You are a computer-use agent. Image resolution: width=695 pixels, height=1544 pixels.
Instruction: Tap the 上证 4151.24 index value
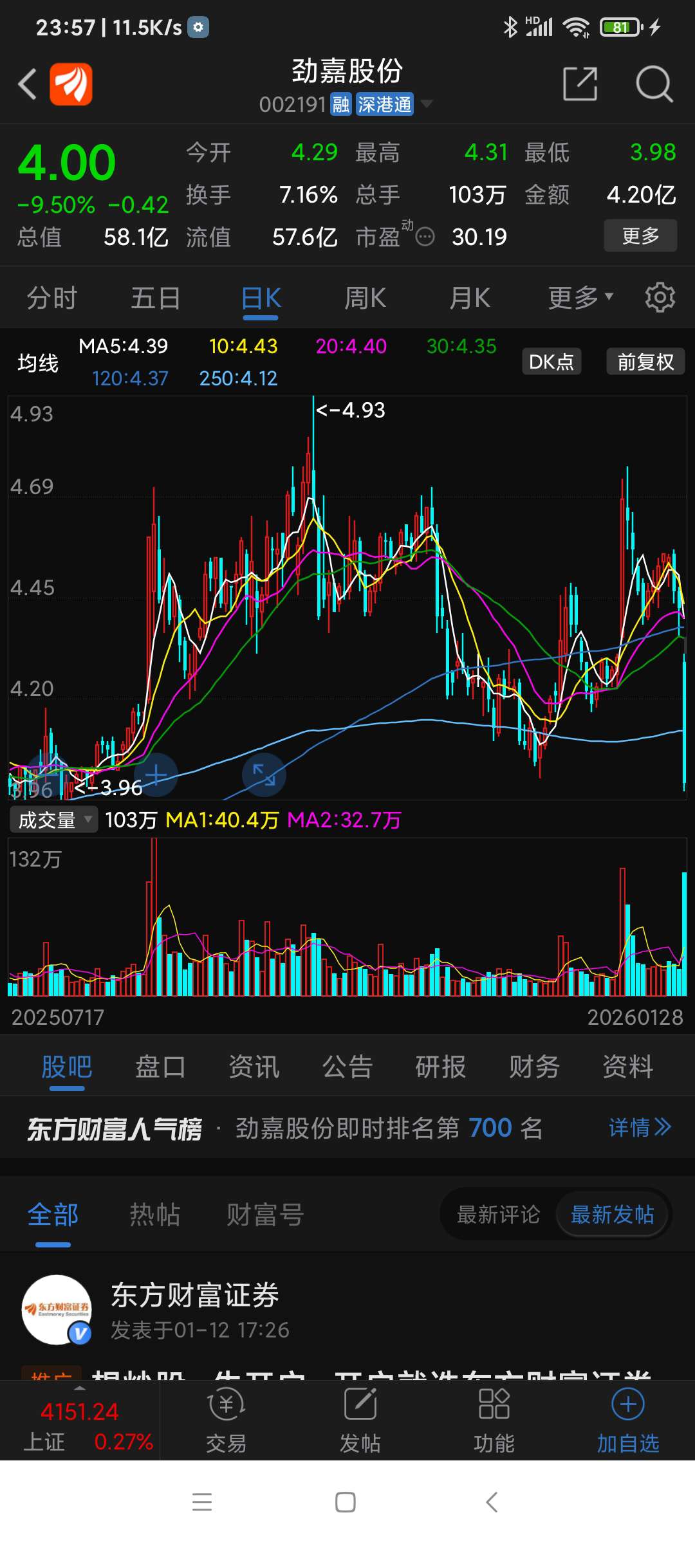tap(79, 1411)
